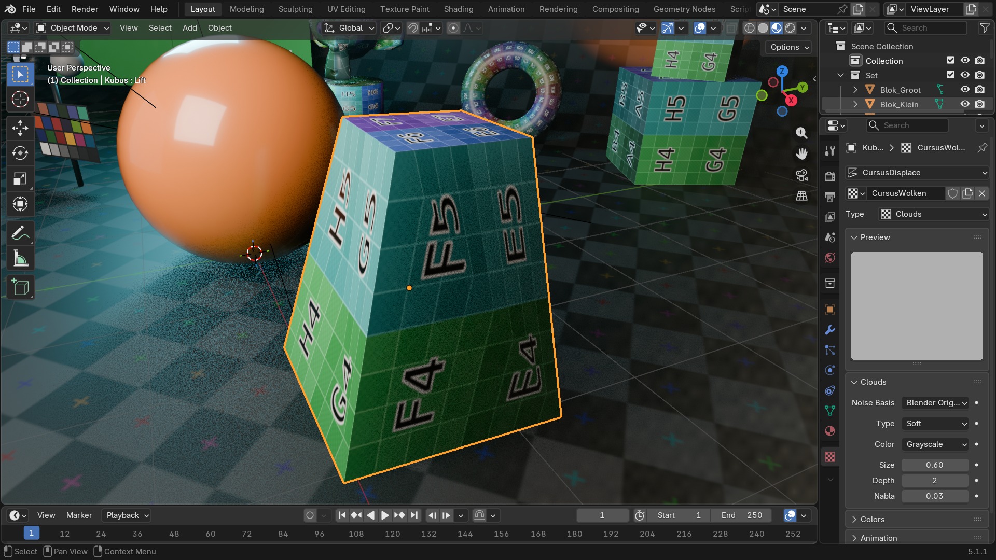The width and height of the screenshot is (996, 560).
Task: Hide Blok_Klein in viewport with eye icon
Action: click(x=965, y=104)
